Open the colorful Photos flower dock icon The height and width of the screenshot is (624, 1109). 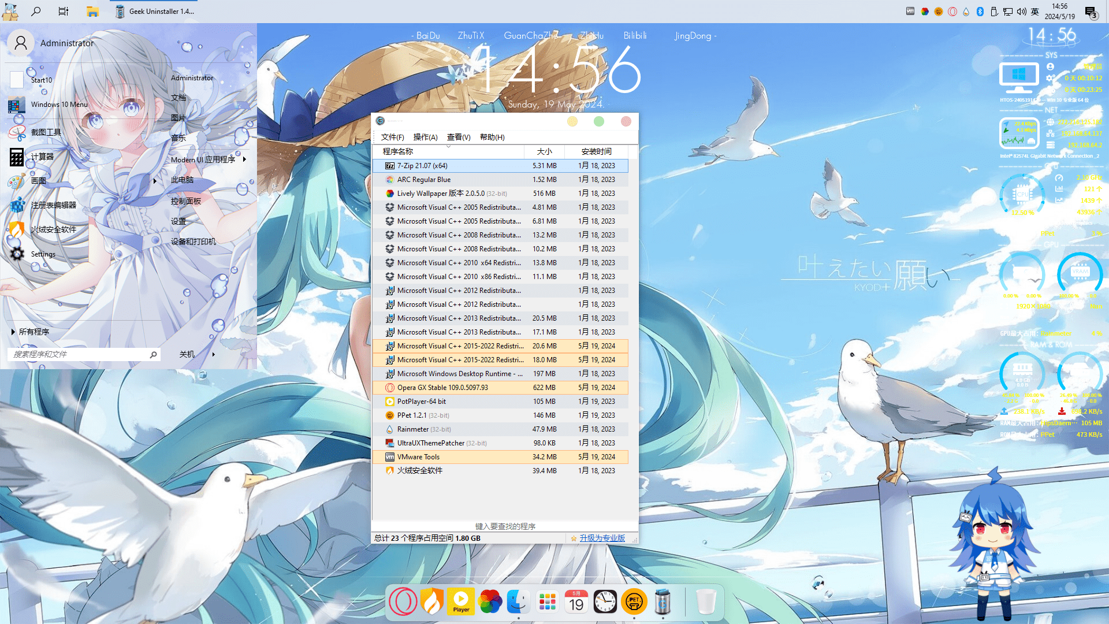(490, 601)
